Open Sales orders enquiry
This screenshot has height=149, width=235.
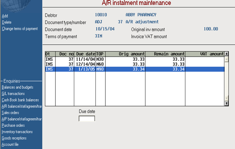pos(10,113)
